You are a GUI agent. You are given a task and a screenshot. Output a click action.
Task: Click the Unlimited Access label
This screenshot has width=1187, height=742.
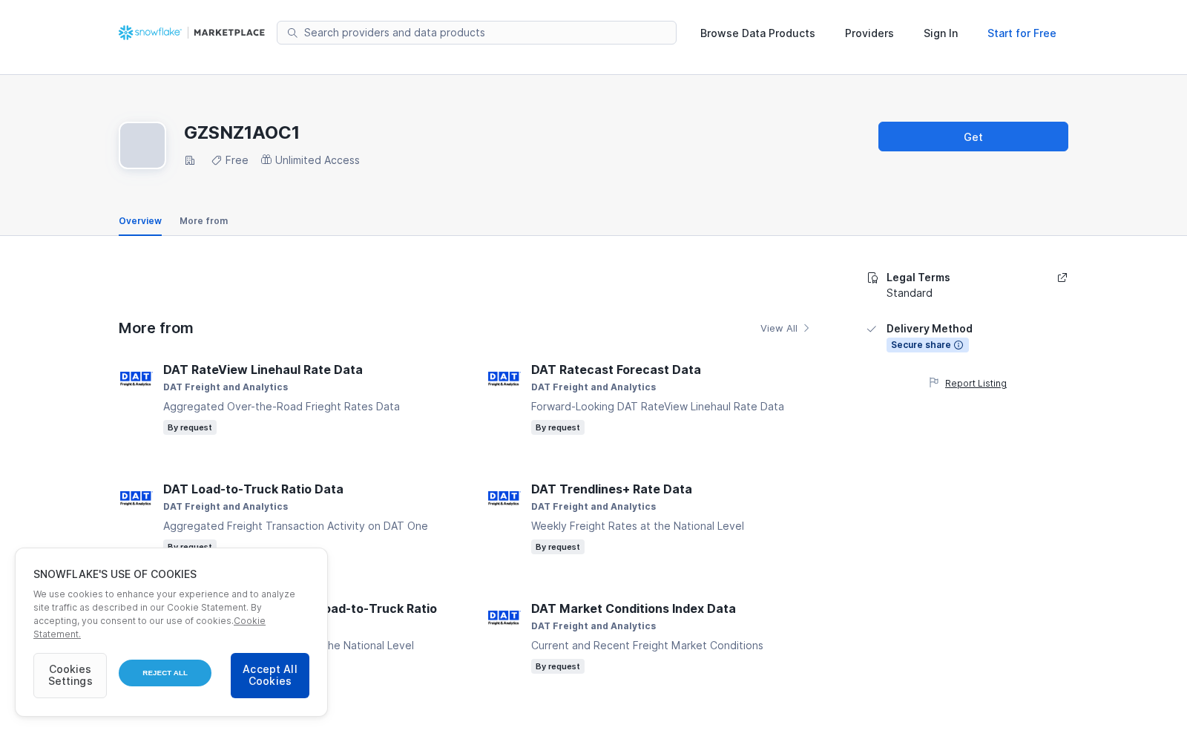[x=318, y=160]
